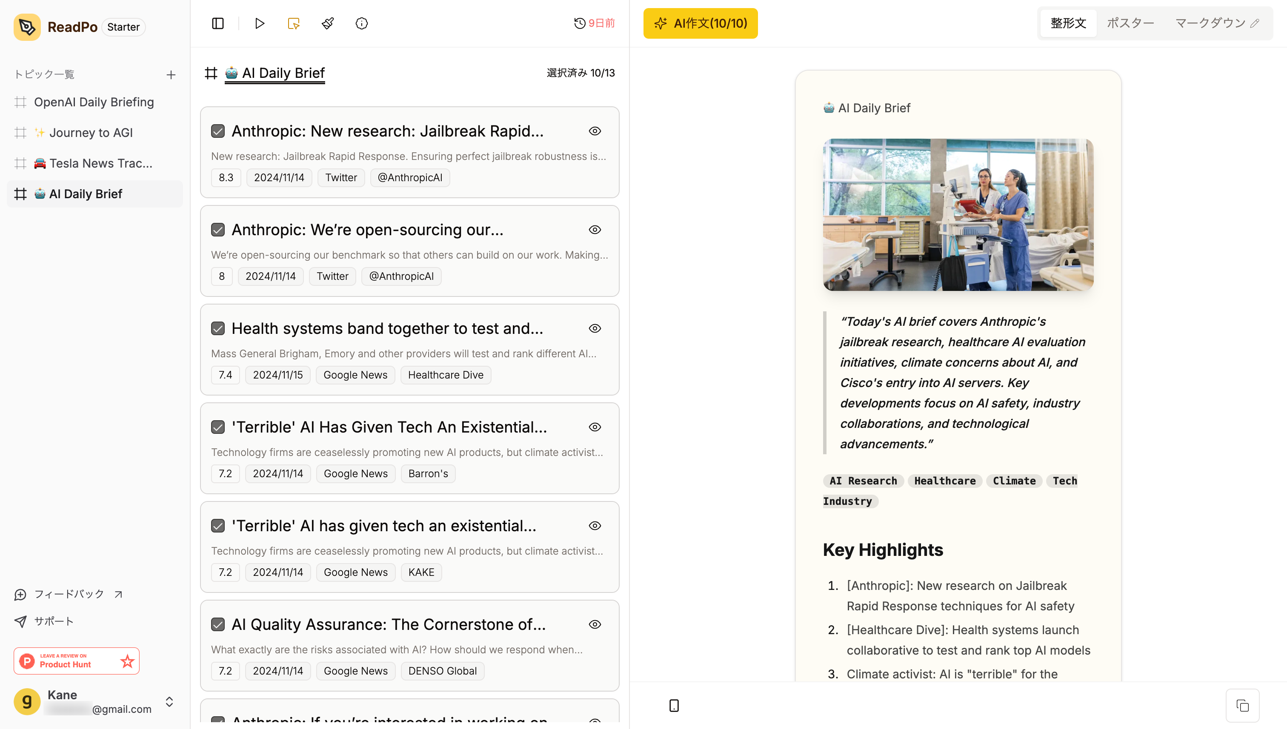Click the paintbrush clean icon
1287x729 pixels.
click(328, 23)
